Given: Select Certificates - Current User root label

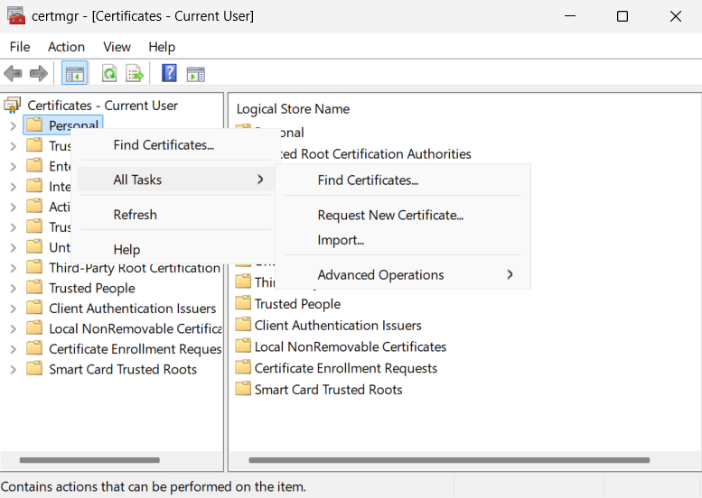Looking at the screenshot, I should 102,106.
